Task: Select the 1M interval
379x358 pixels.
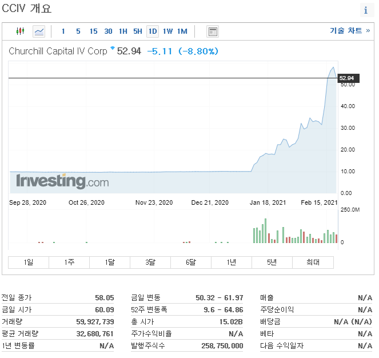Action: 182,31
